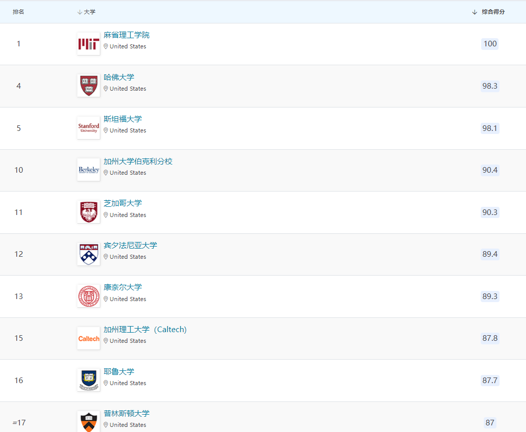Click the location pin under 加州大学伯克利分校

tap(106, 173)
